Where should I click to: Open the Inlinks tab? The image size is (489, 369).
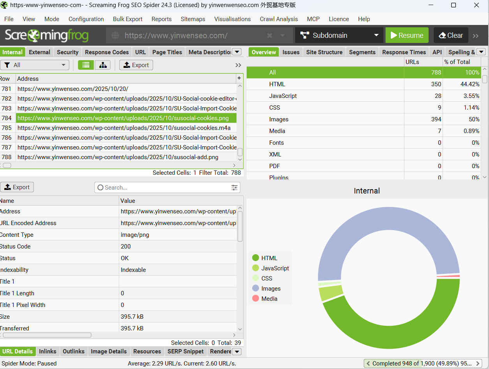pyautogui.click(x=48, y=351)
